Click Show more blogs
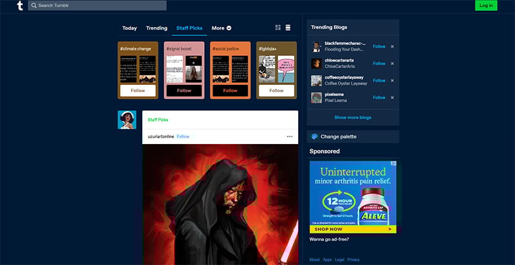The width and height of the screenshot is (515, 265). (x=353, y=118)
